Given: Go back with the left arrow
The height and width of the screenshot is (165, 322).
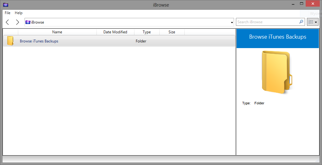Looking at the screenshot, I should coord(8,22).
